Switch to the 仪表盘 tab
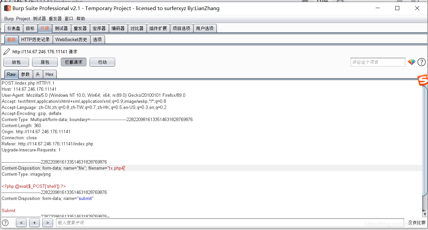This screenshot has width=428, height=230. coord(14,29)
